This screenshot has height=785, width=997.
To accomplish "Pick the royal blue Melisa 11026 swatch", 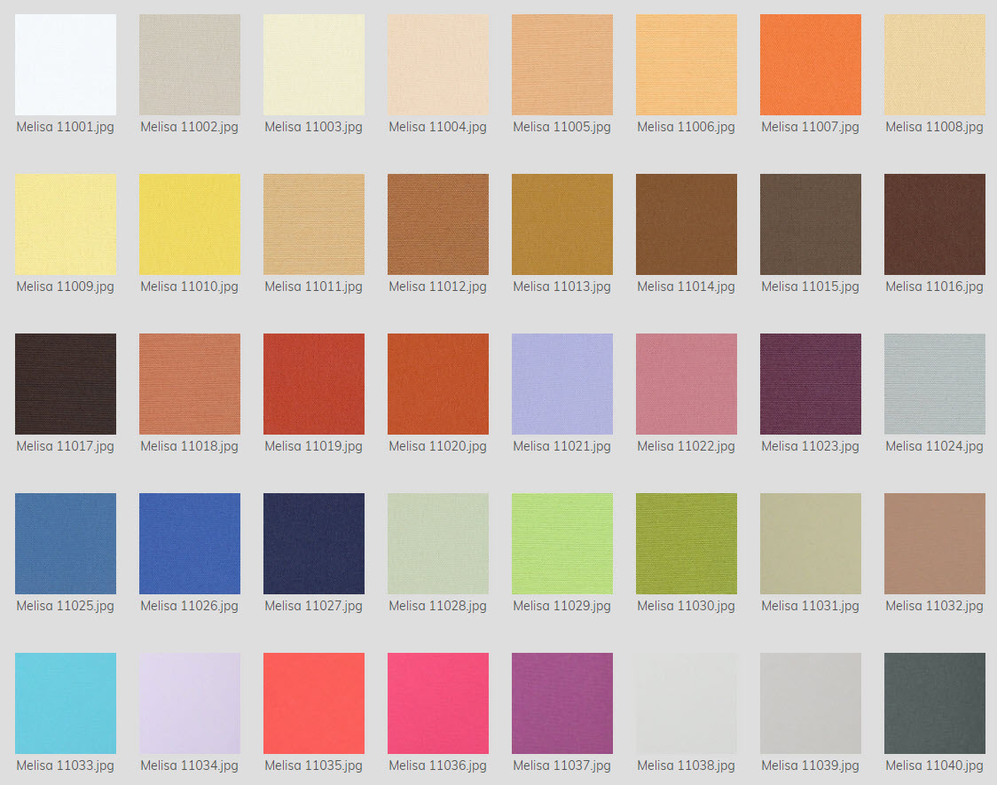I will (190, 544).
